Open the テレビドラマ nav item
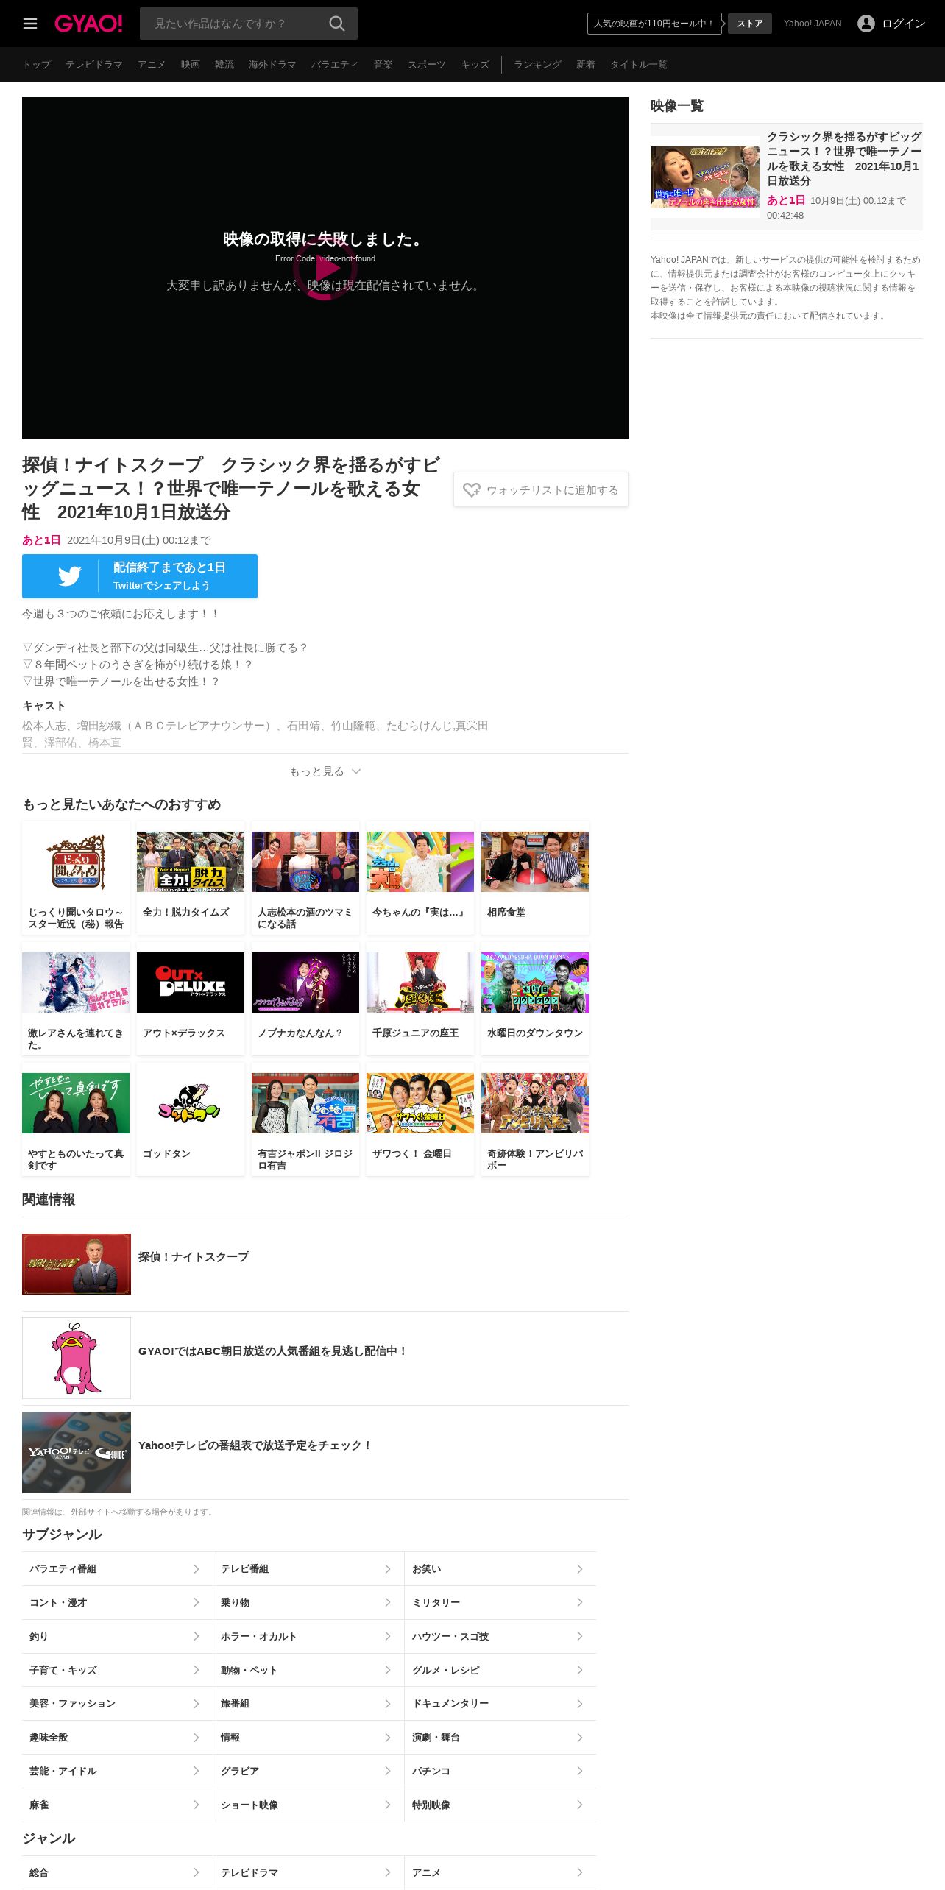Viewport: 945px width, 1890px height. (94, 65)
